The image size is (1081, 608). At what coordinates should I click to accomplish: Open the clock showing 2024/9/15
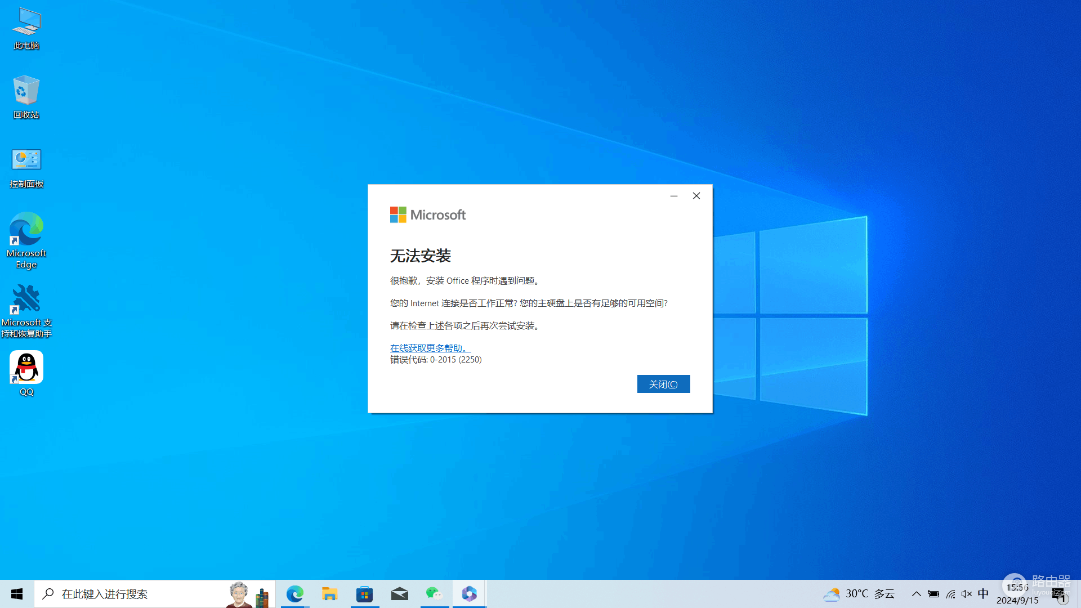(1017, 594)
